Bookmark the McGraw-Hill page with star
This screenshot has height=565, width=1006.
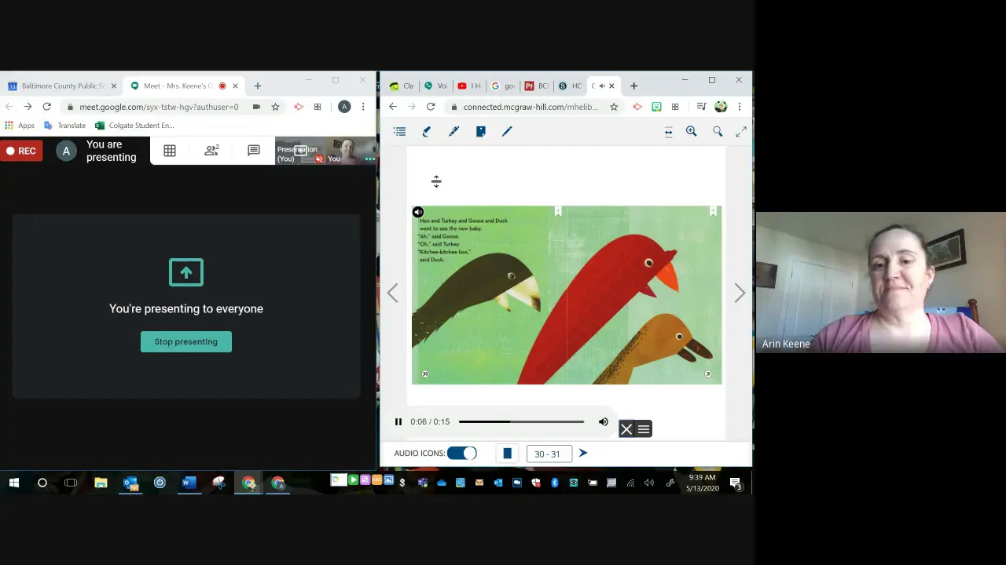[614, 107]
